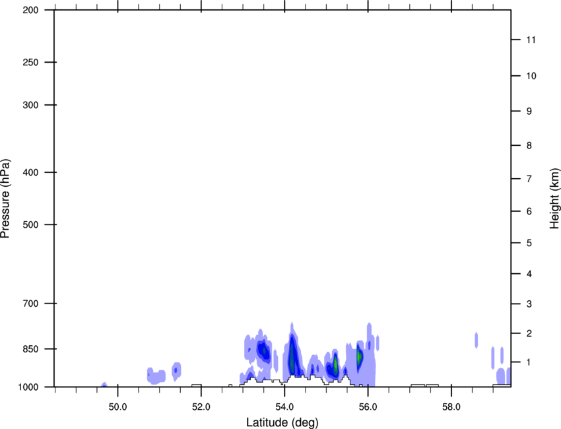Click the Latitude (deg) axis title
This screenshot has width=561, height=429.
click(282, 422)
